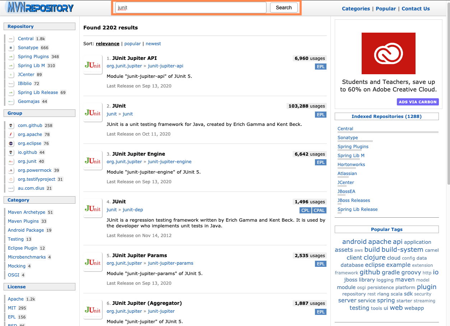Click the CPL license badge
The height and width of the screenshot is (326, 450).
click(x=305, y=211)
